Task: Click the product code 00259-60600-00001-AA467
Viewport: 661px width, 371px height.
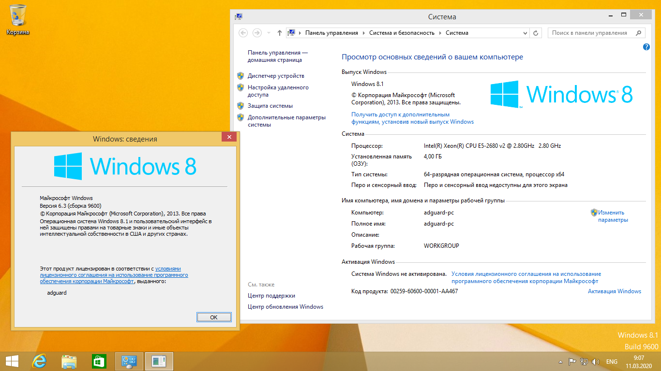Action: tap(424, 291)
